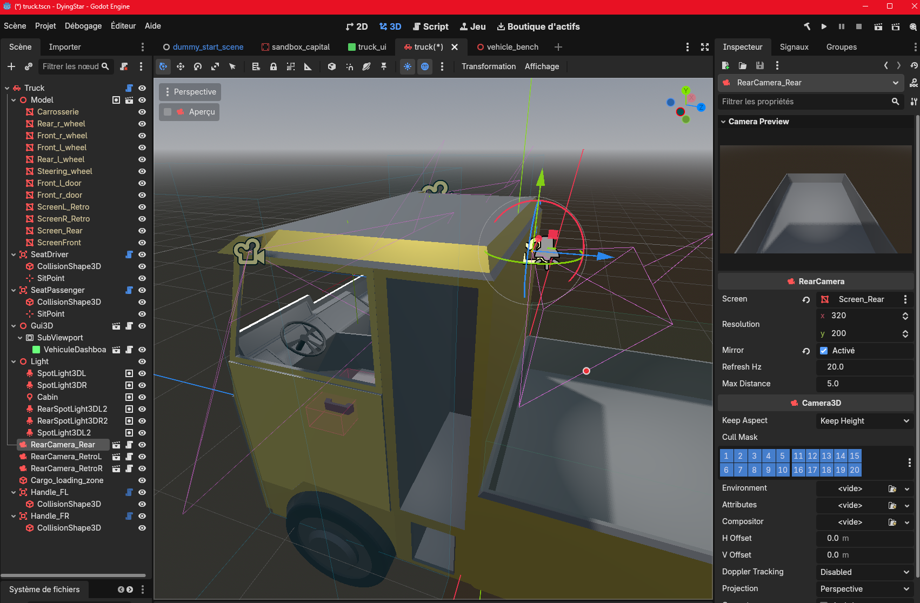This screenshot has width=920, height=603.
Task: Open the script icon on RearCamera_Rear node
Action: pyautogui.click(x=129, y=445)
